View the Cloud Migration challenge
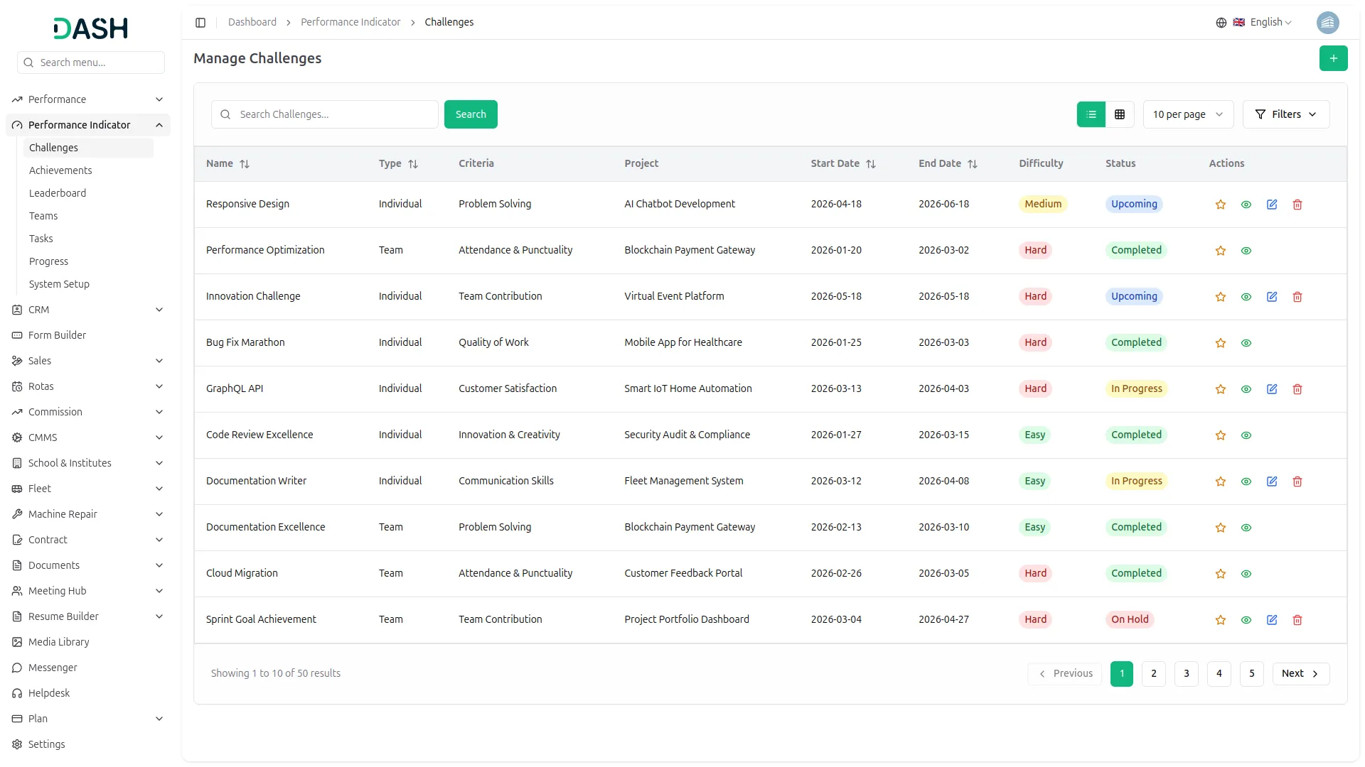 coord(1246,574)
